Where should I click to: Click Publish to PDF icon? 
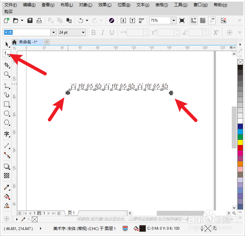[141, 20]
